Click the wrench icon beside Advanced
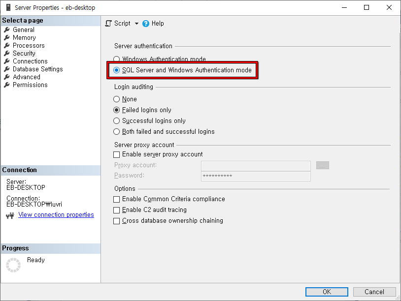 [x=7, y=77]
